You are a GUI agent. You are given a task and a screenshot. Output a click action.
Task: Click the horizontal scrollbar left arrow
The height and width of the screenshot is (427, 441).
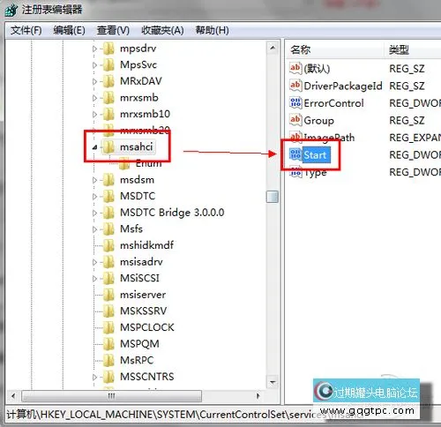[13, 396]
